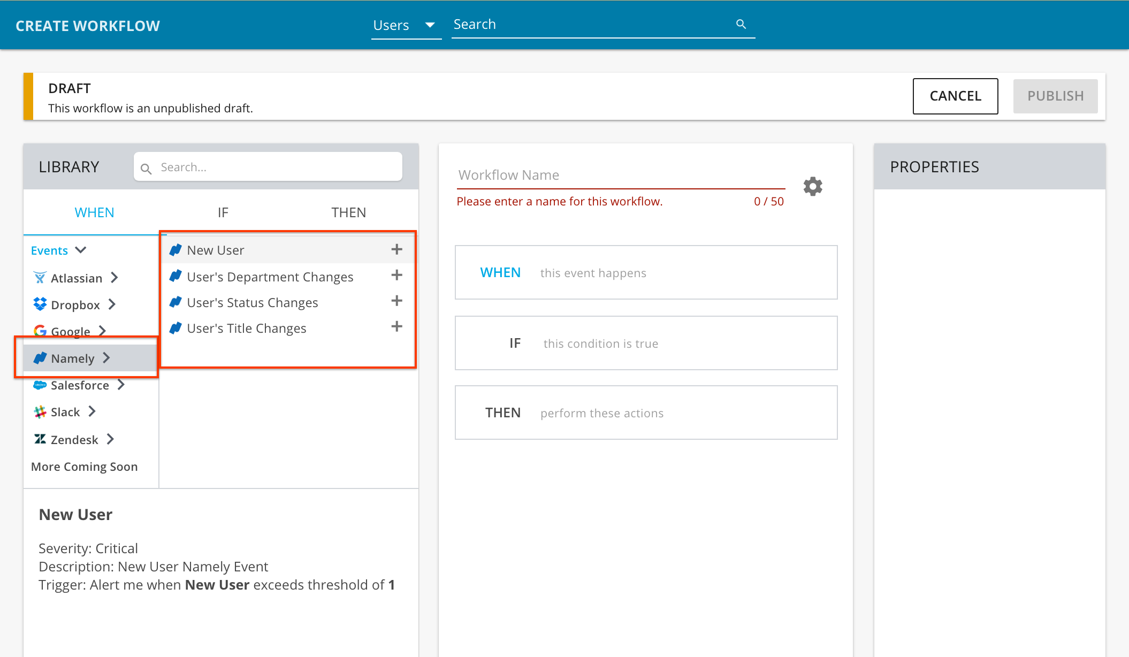1129x657 pixels.
Task: Click the PROPERTIES panel header
Action: pos(989,166)
